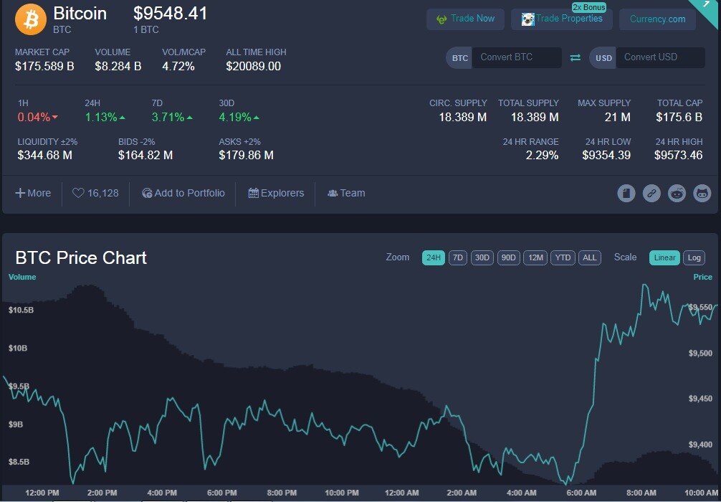Click the asks value $179.86 M
Viewport: 721px width, 502px height.
coord(246,156)
